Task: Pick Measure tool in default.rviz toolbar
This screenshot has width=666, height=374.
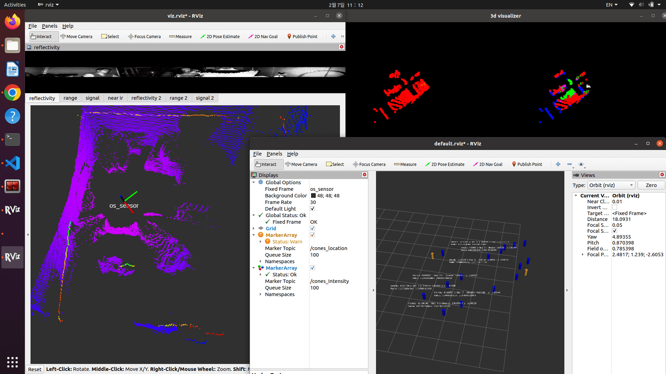Action: click(x=405, y=164)
